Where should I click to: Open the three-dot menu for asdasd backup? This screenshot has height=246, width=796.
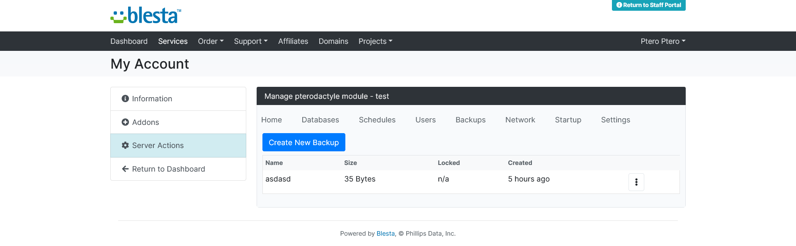coord(636,182)
